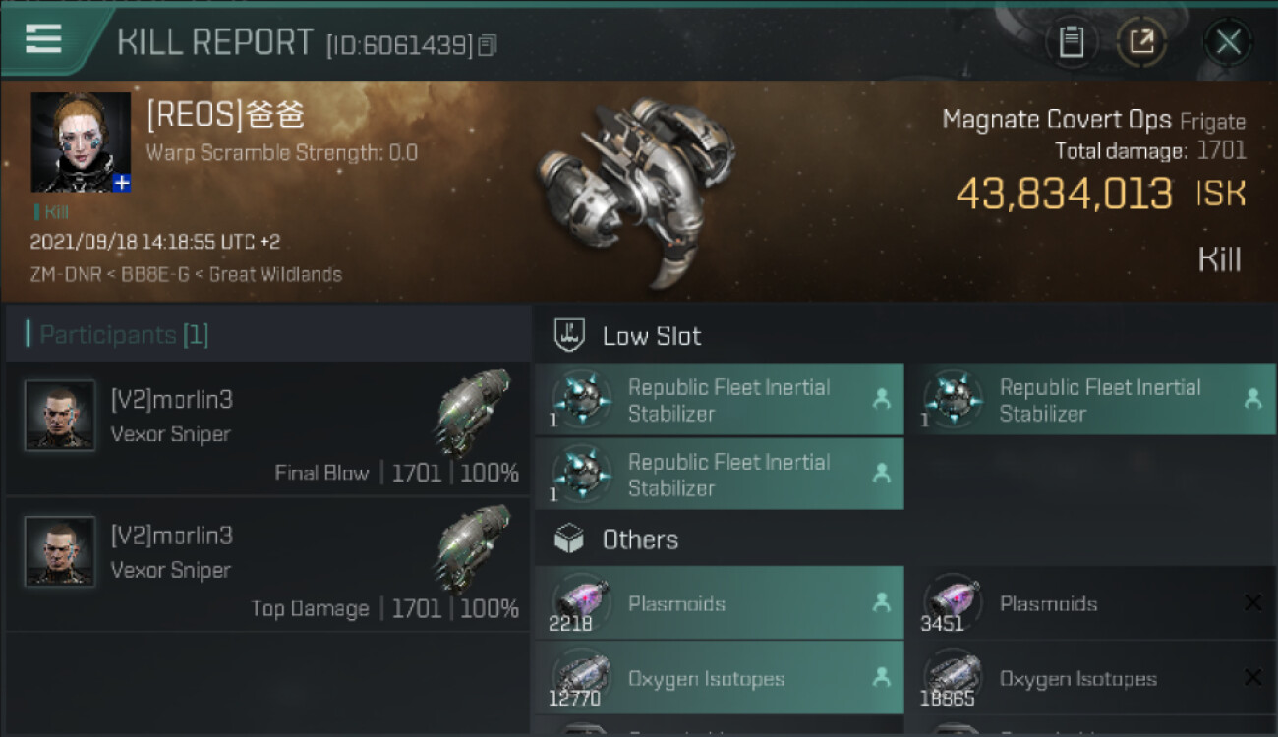Add victim as contact via plus badge
The image size is (1278, 737).
click(121, 183)
